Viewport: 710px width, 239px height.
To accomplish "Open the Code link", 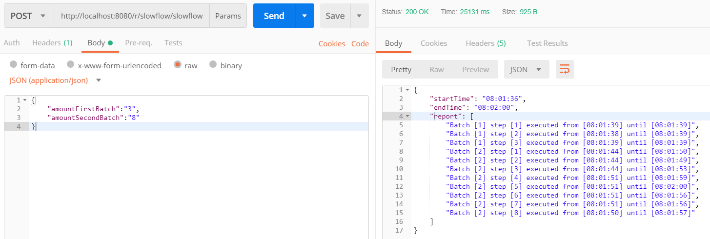I will 360,43.
